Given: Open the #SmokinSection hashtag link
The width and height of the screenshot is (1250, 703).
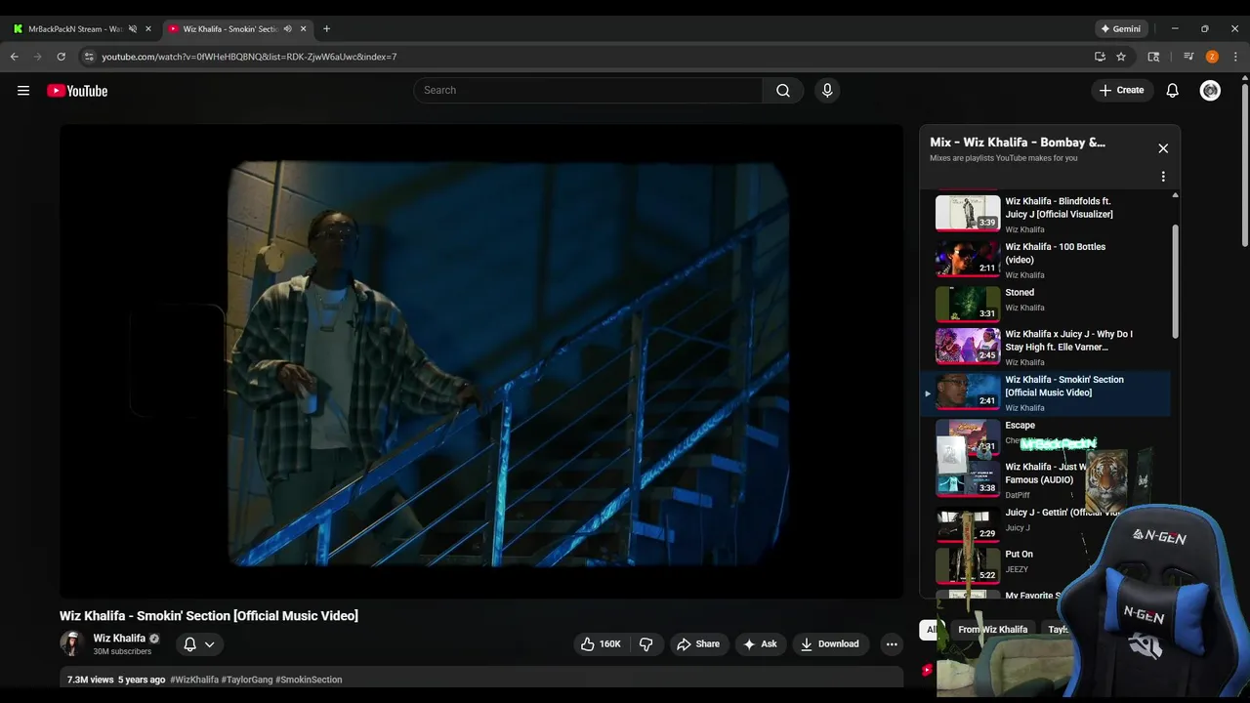Looking at the screenshot, I should [x=309, y=680].
